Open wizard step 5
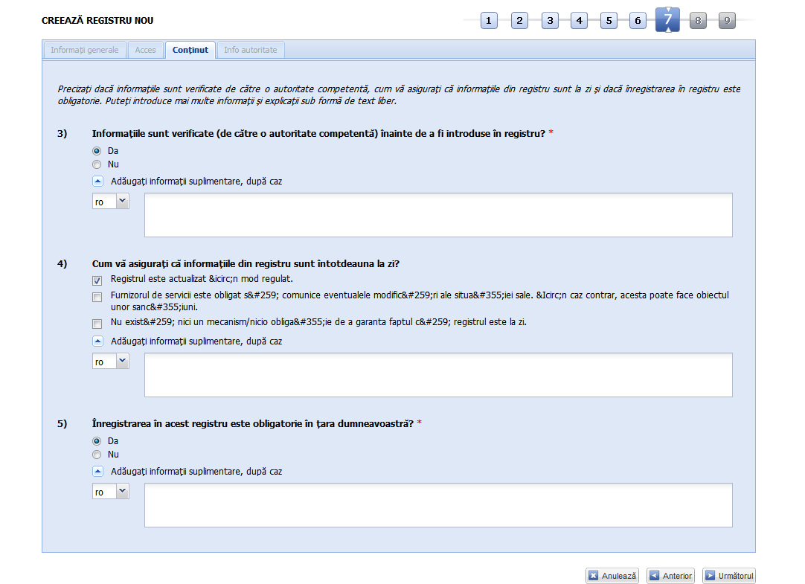805x584 pixels. pos(609,21)
